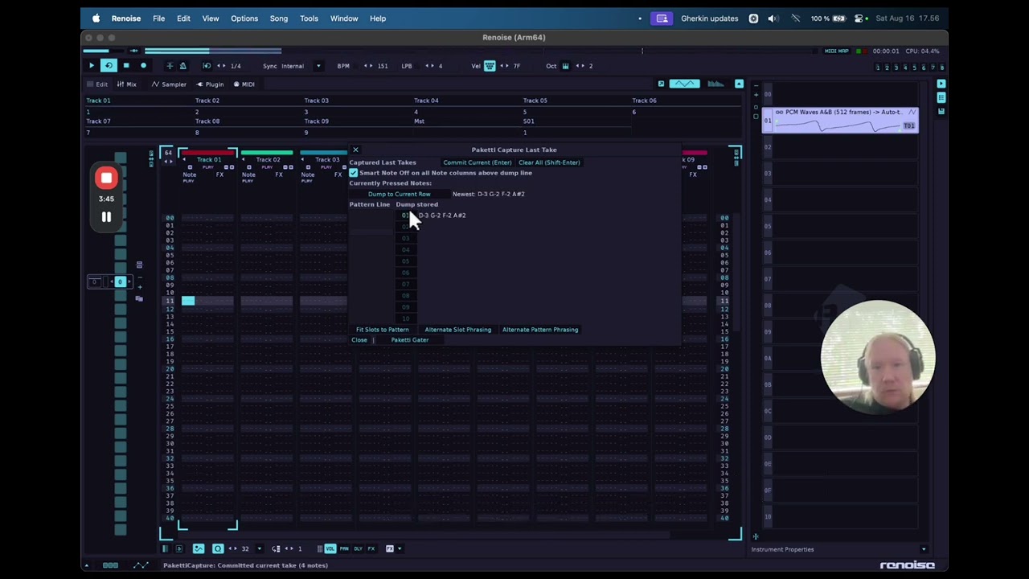
Task: Adjust LPB value with its arrows
Action: 430,66
